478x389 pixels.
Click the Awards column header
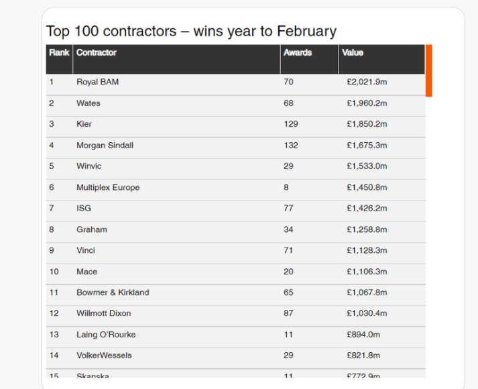click(298, 52)
